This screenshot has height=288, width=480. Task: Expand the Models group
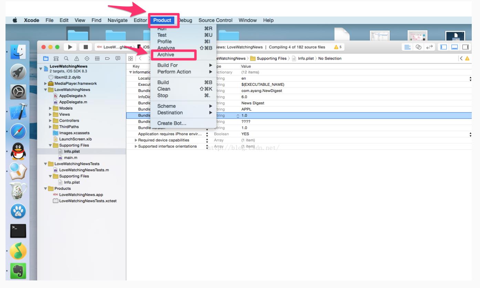[x=51, y=109]
